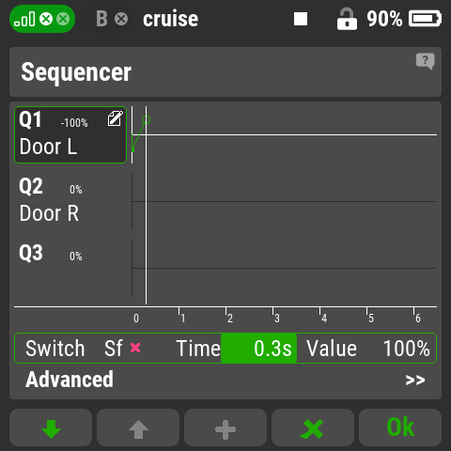This screenshot has height=451, width=451.
Task: Select the B receiver status indicator
Action: (x=112, y=19)
